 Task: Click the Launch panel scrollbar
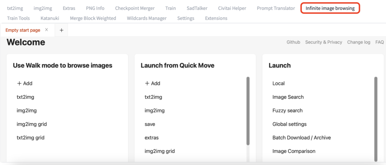coord(376,119)
